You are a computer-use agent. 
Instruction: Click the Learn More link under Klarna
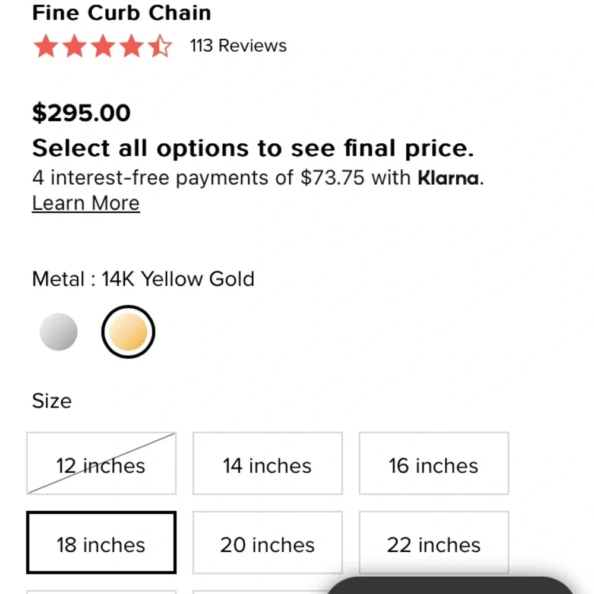[86, 203]
